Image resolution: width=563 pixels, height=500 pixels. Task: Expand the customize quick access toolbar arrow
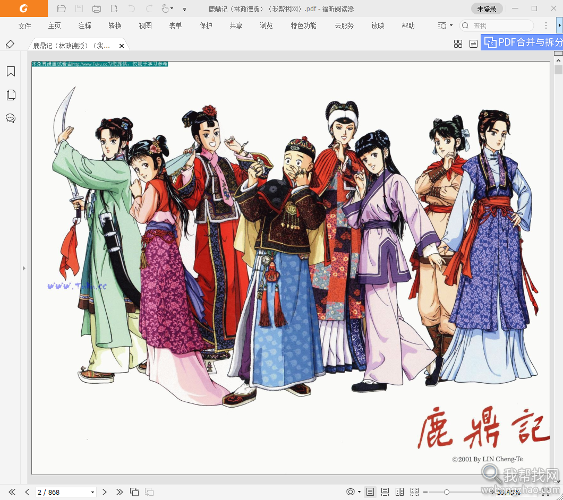(x=184, y=10)
